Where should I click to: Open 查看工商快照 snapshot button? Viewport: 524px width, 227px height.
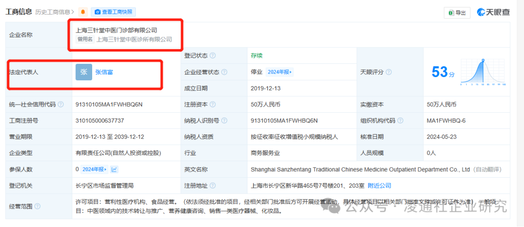[x=113, y=12]
